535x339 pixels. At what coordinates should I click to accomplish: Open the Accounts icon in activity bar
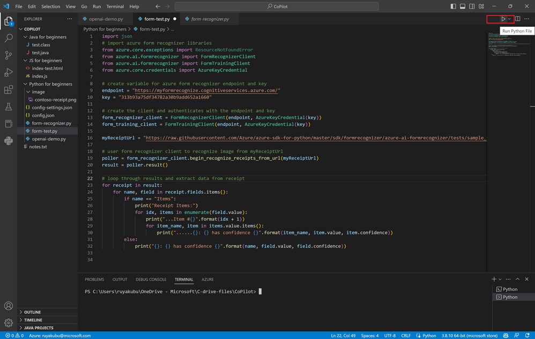9,306
